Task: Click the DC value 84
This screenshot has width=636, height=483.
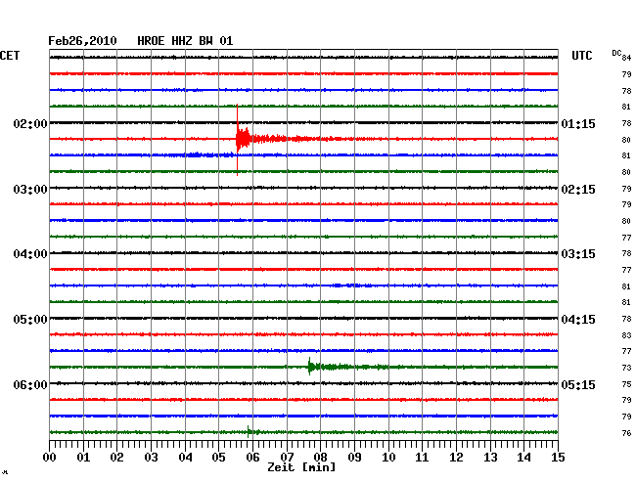Action: pos(626,58)
